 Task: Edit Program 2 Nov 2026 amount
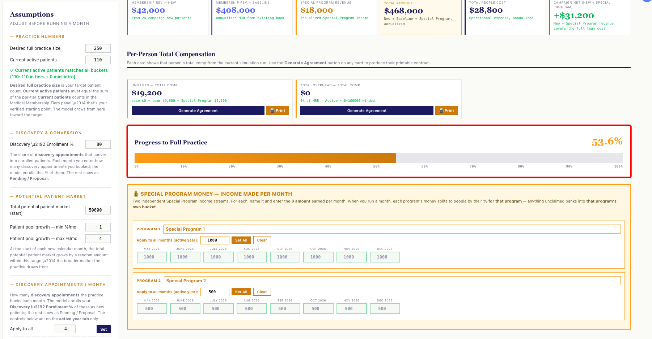point(352,309)
